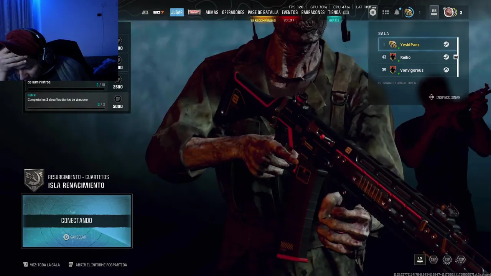Open the party members avatar icon
Screen dimensions: 491x276
(450, 12)
